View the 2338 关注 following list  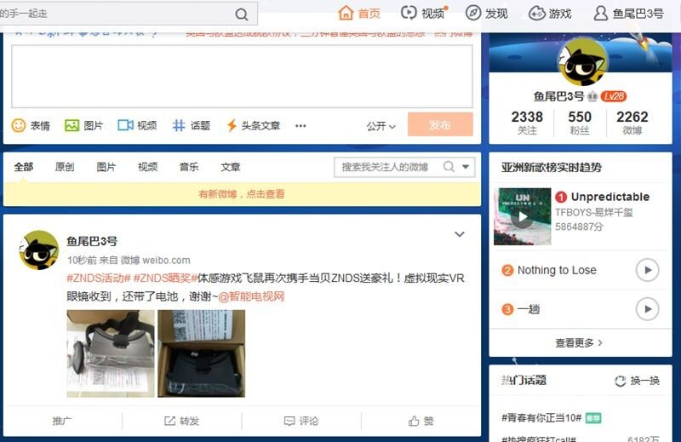(527, 123)
